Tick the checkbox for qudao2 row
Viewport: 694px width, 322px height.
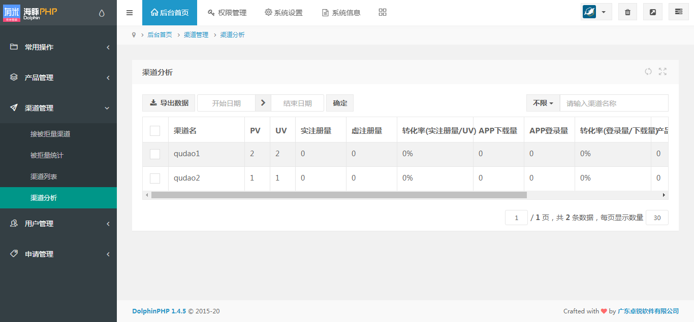click(155, 178)
